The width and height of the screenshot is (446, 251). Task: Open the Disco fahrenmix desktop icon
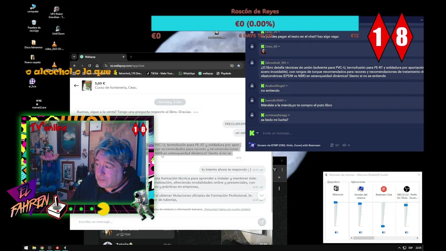[33, 44]
